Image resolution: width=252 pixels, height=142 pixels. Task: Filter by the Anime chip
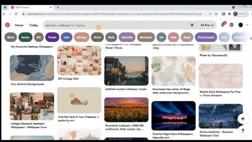pos(25,37)
